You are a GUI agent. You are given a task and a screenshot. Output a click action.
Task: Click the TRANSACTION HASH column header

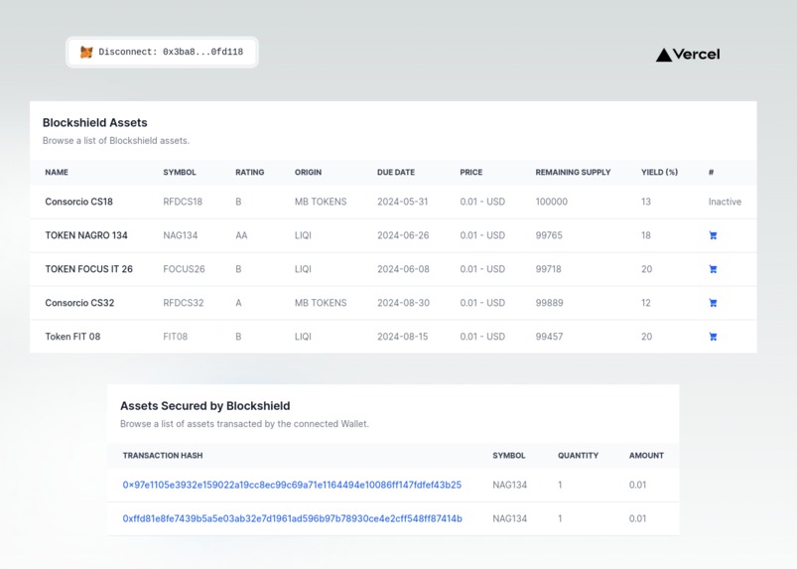pyautogui.click(x=163, y=456)
